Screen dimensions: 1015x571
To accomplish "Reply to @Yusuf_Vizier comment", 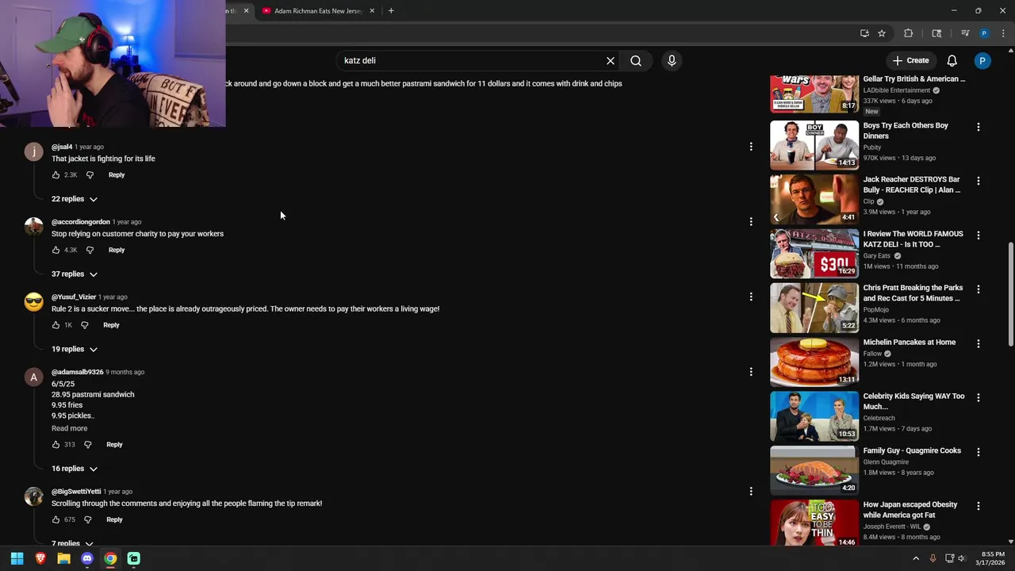I will pos(111,325).
